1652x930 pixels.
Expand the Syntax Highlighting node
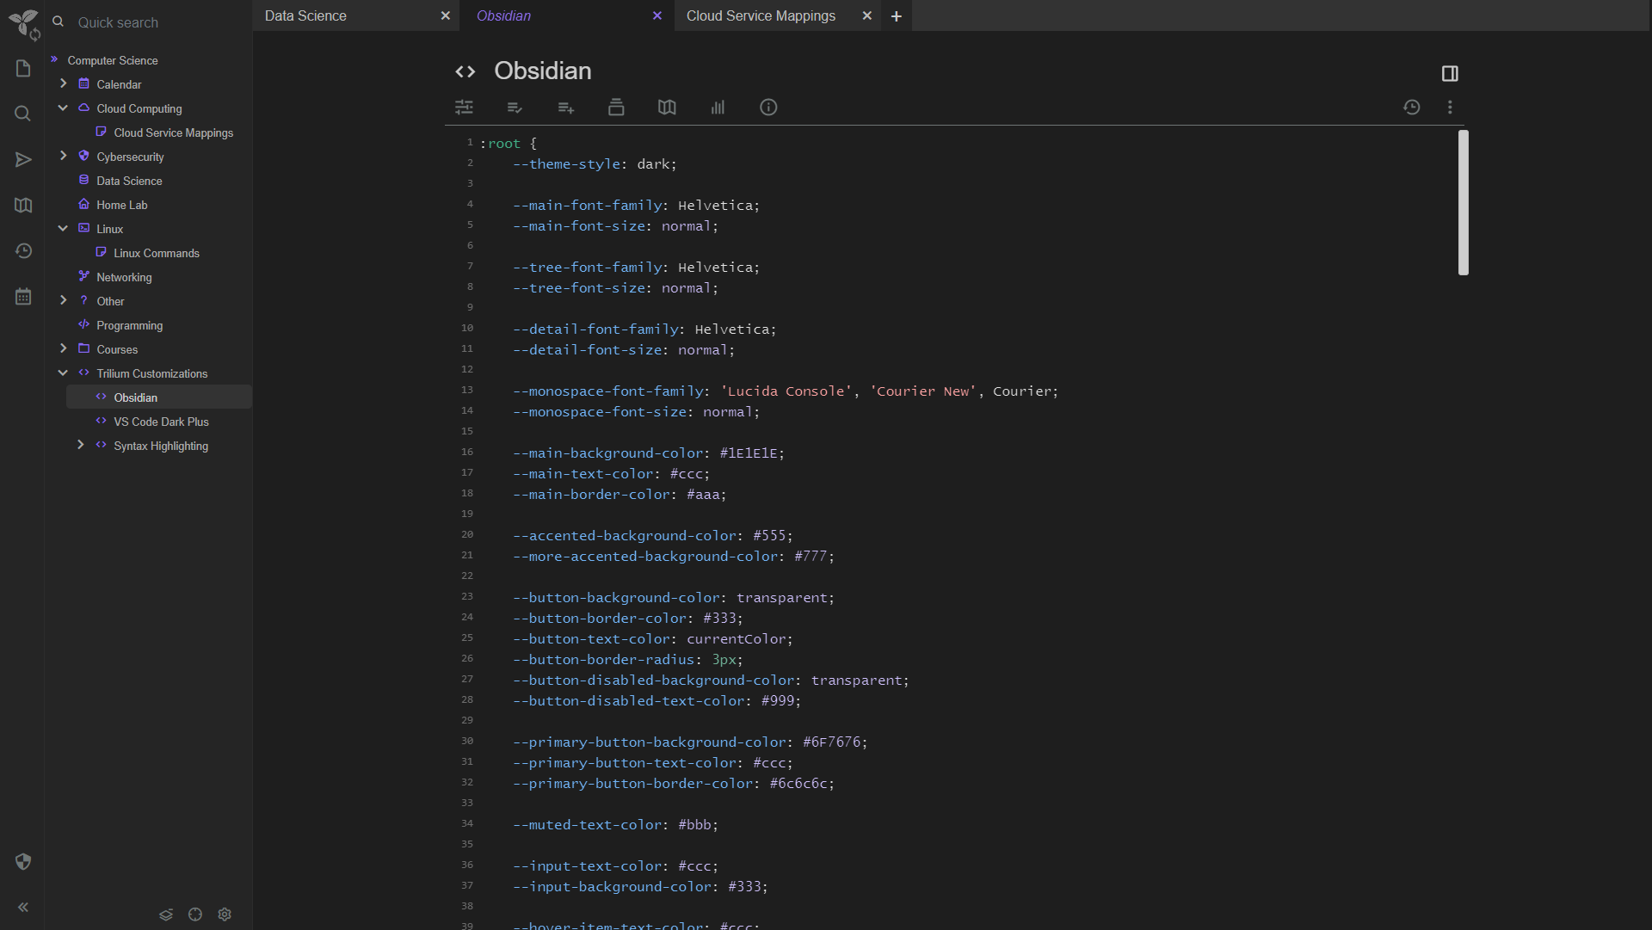pos(80,445)
